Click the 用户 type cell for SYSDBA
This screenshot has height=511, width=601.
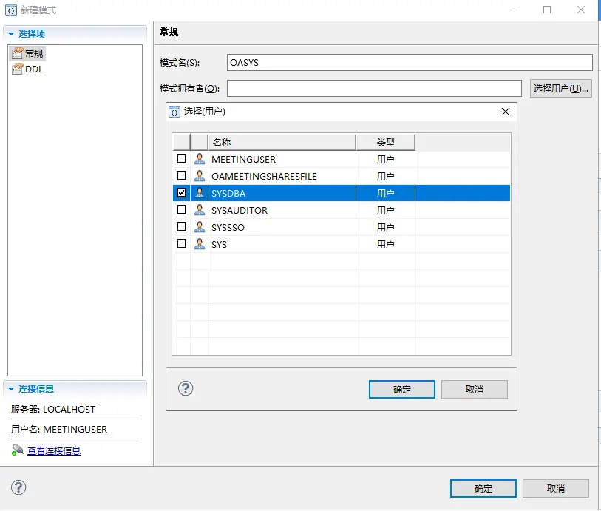pyautogui.click(x=385, y=193)
